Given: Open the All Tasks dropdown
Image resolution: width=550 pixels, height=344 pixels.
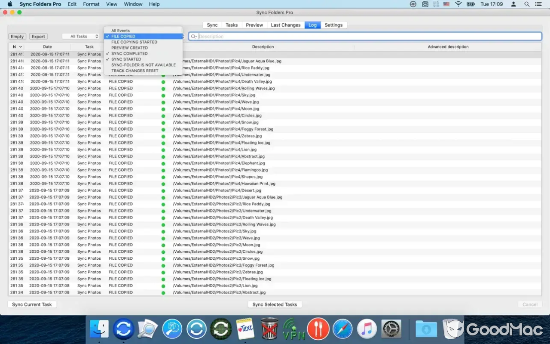Looking at the screenshot, I should click(81, 36).
